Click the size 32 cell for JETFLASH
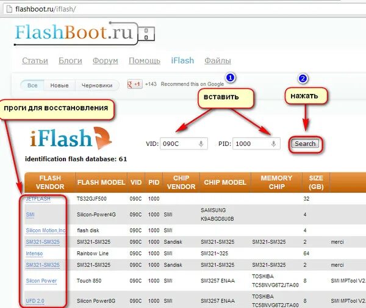Image resolution: width=366 pixels, height=308 pixels. (x=306, y=199)
